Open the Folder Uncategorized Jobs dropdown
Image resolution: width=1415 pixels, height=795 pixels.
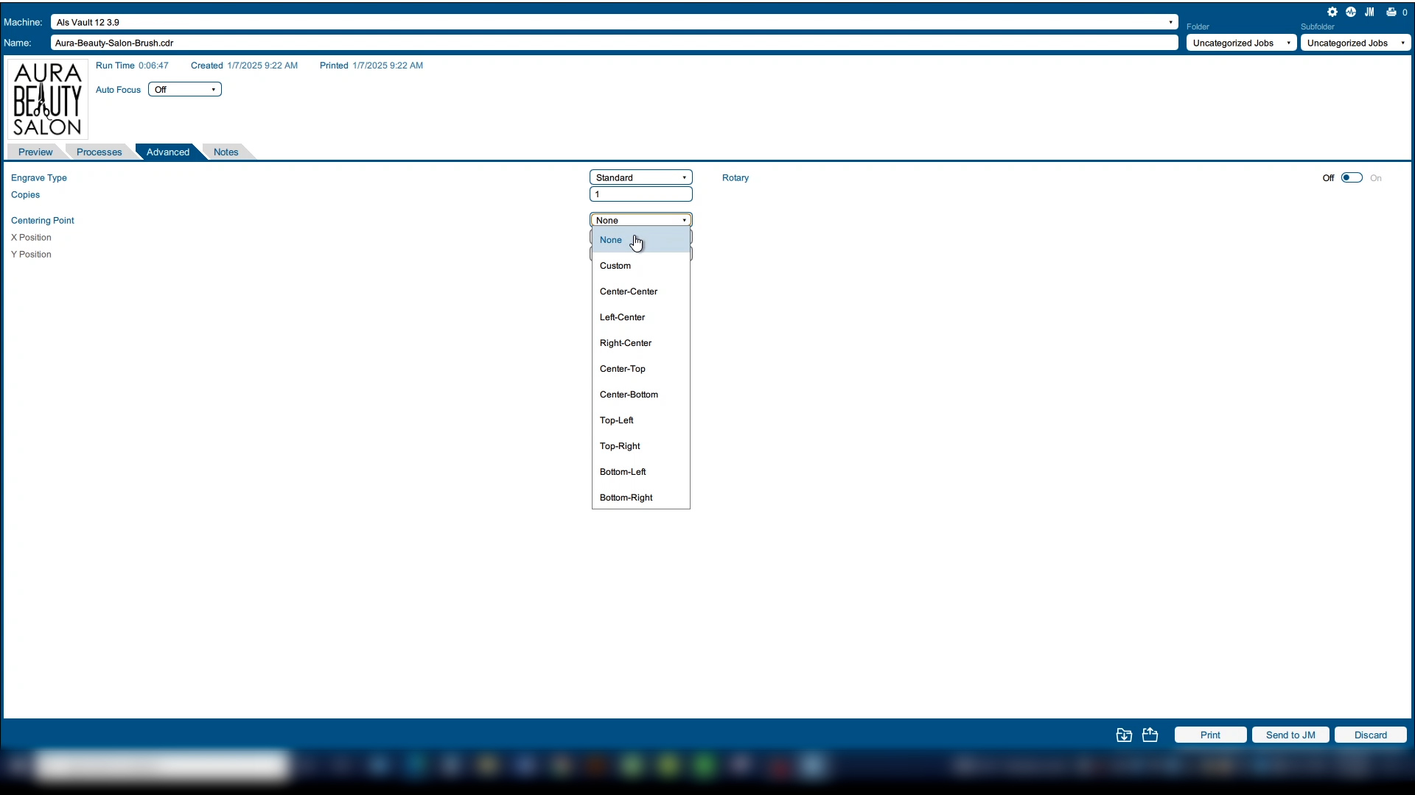(x=1241, y=43)
